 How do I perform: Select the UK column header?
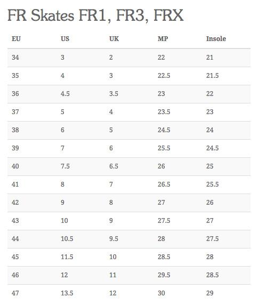[x=114, y=39]
